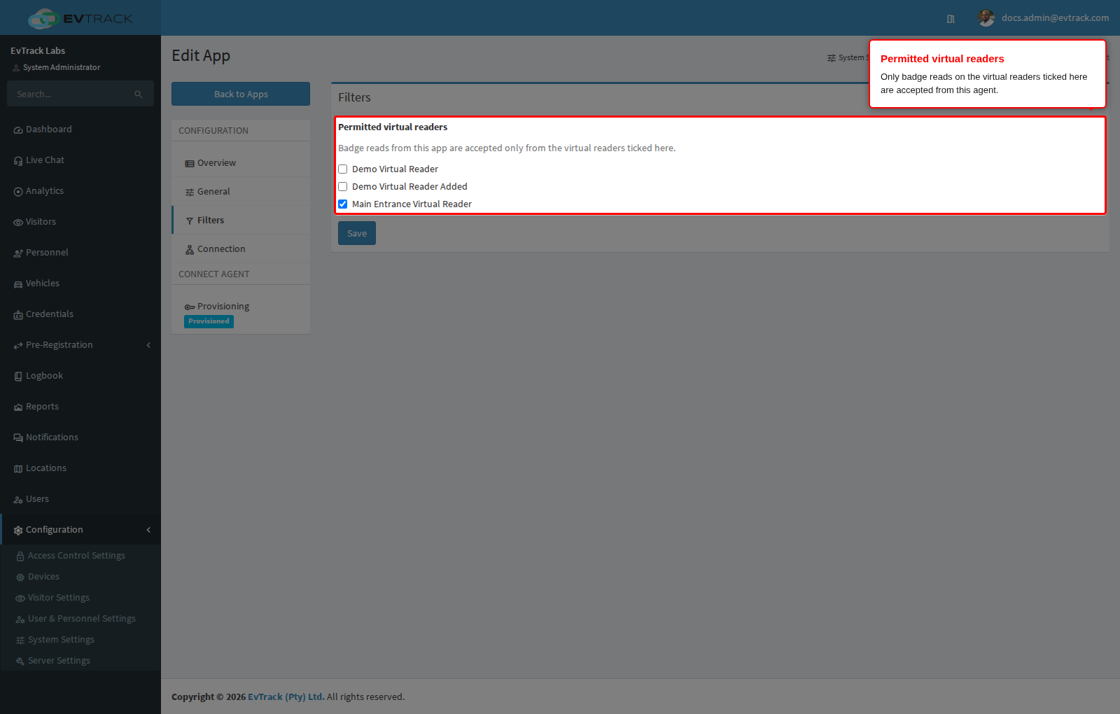Untick the Main Entrance Virtual Reader checkbox
The image size is (1120, 714).
point(343,204)
